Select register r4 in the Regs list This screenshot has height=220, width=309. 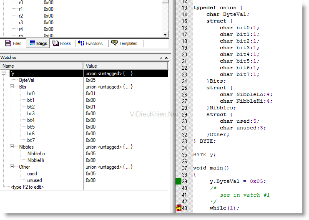21,29
